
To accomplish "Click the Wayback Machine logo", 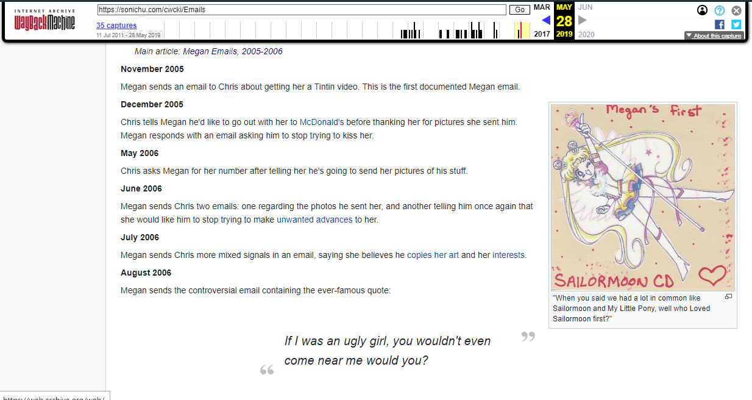I will (44, 21).
